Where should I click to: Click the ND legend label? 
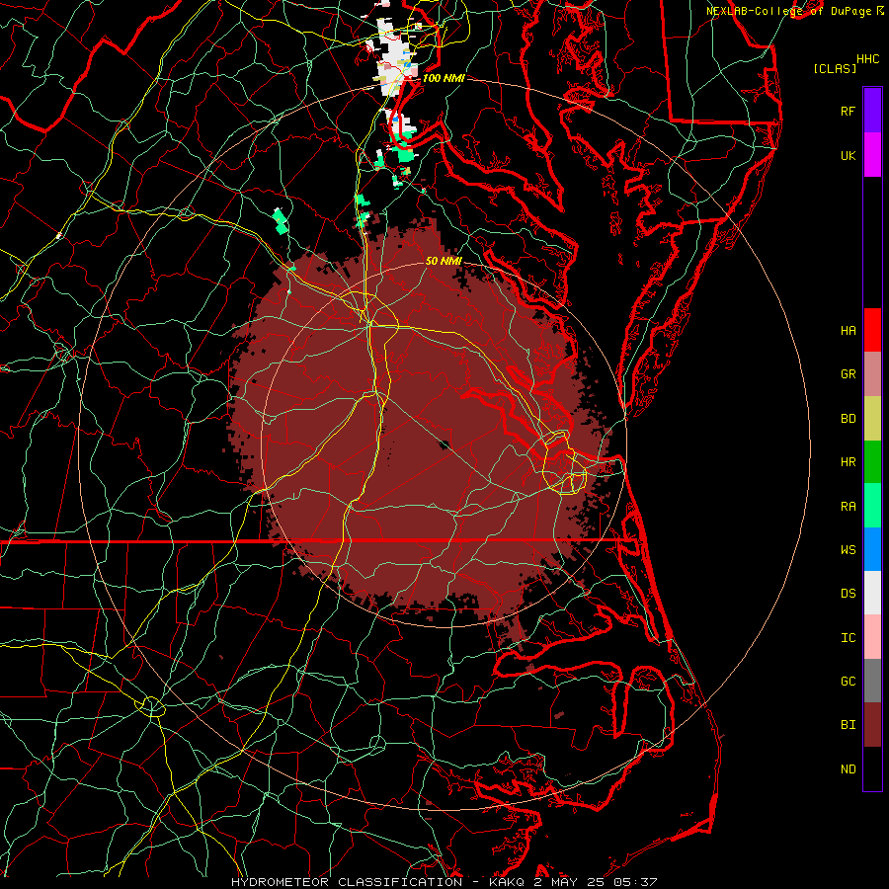coord(848,769)
